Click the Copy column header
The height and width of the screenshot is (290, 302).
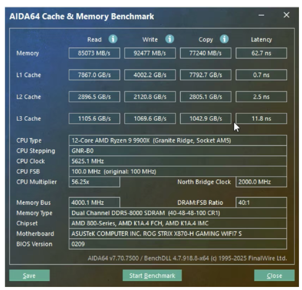(x=206, y=40)
